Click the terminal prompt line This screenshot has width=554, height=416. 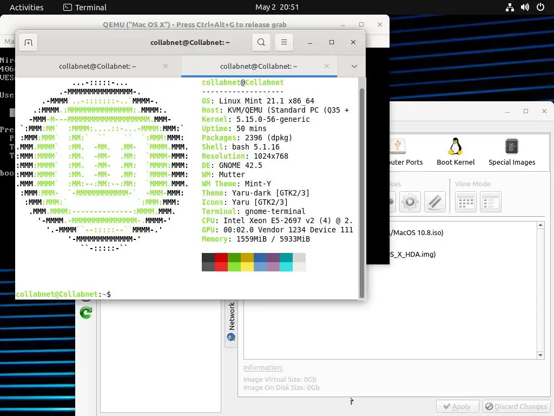pyautogui.click(x=63, y=294)
